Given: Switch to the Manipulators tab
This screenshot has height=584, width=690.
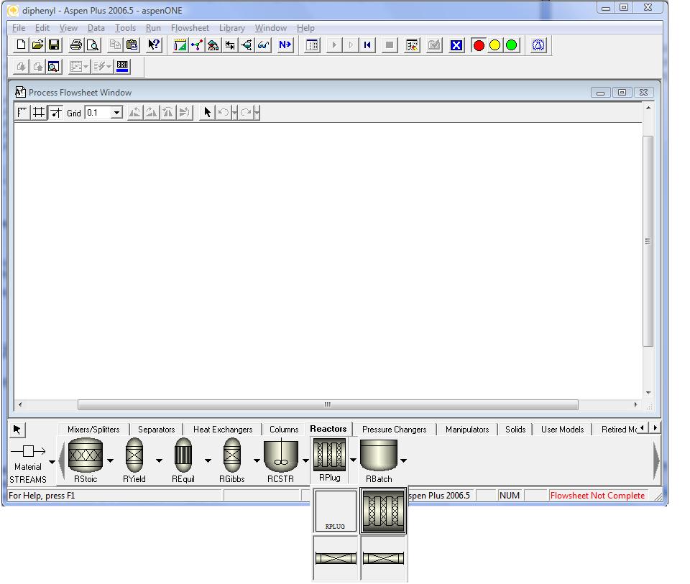Looking at the screenshot, I should click(467, 430).
